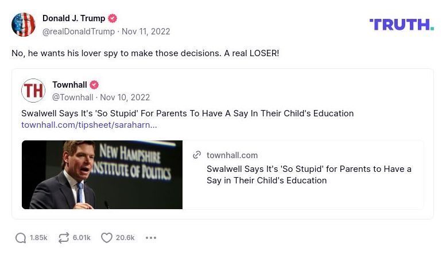The image size is (446, 255).
Task: Open the three-dot more options menu
Action: pyautogui.click(x=151, y=238)
